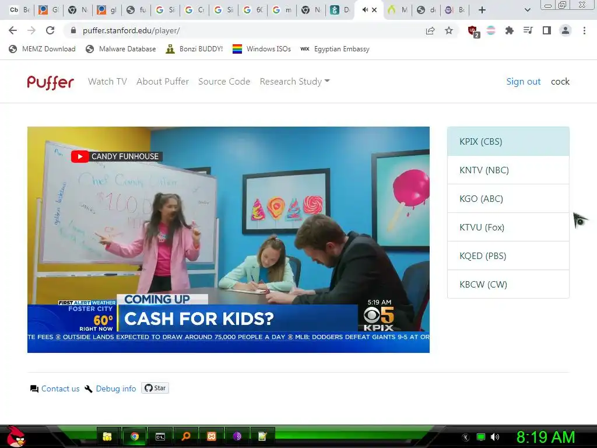Viewport: 597px width, 448px height.
Task: Click the live TV video player
Action: [x=229, y=240]
